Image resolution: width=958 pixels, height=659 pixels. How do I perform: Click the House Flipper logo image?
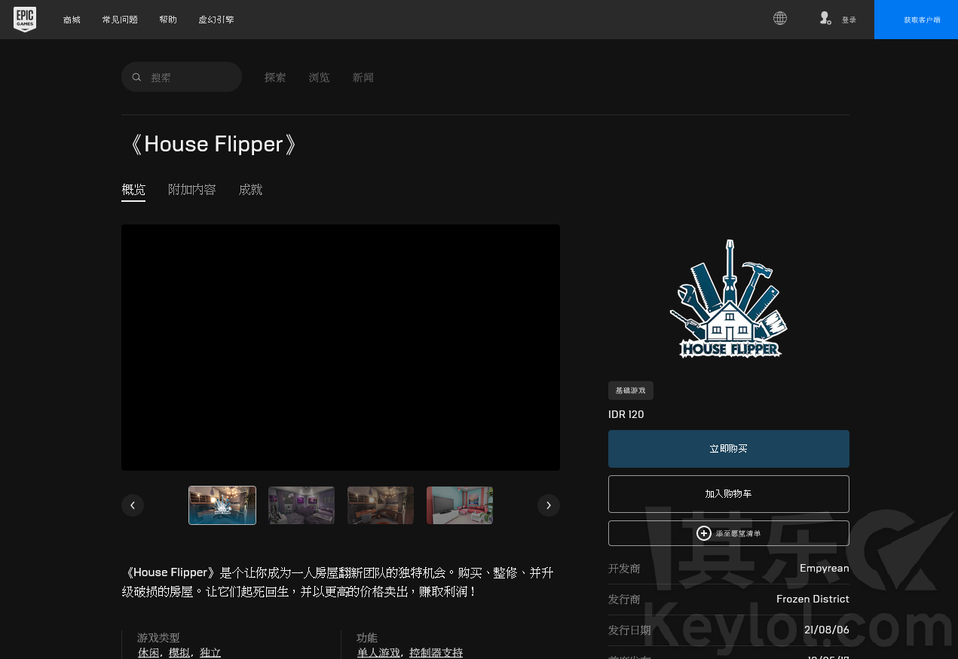click(x=729, y=299)
